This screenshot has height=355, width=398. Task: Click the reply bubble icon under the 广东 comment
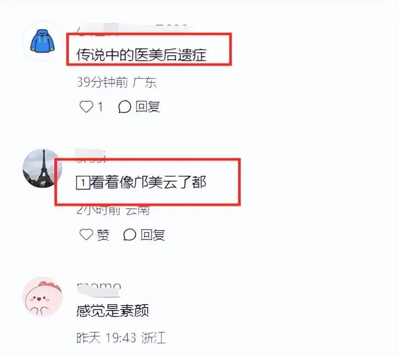click(124, 107)
